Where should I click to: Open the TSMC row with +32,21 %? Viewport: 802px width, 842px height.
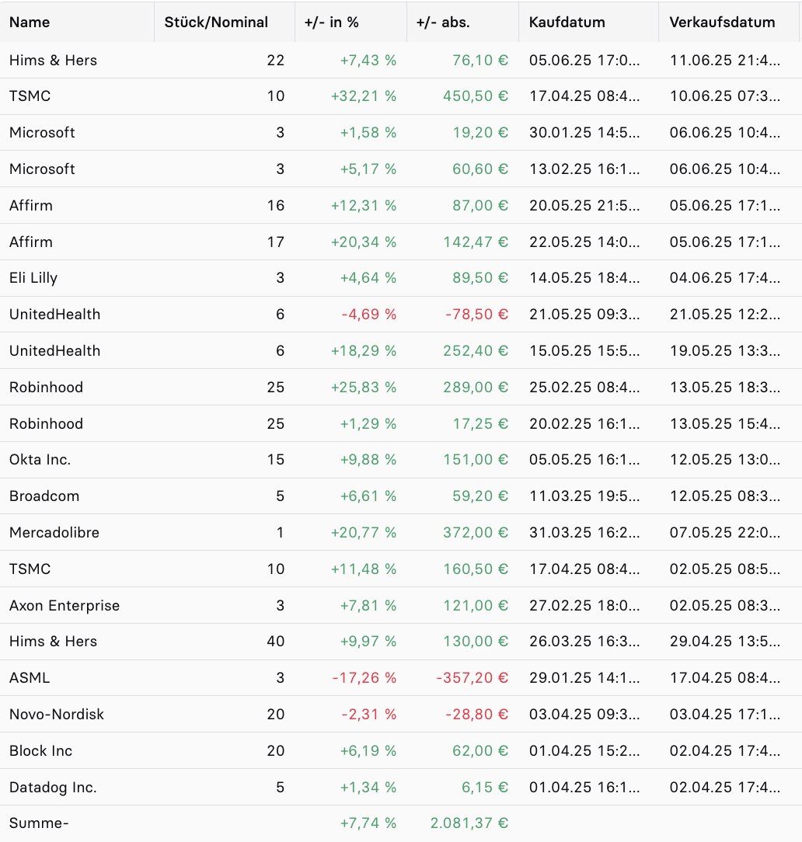coord(401,96)
